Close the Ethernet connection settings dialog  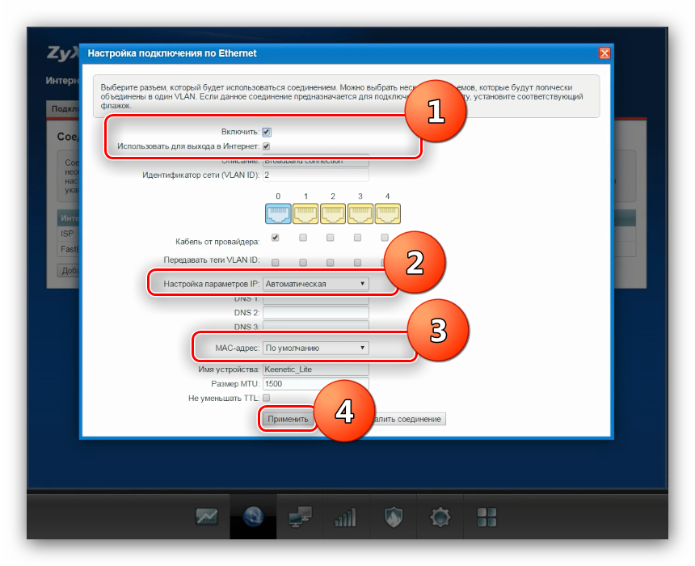pos(604,53)
